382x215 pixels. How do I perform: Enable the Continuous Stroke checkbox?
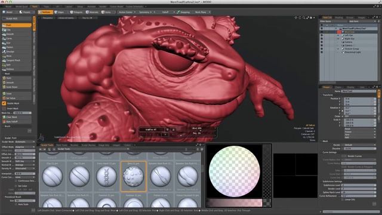pos(16,181)
